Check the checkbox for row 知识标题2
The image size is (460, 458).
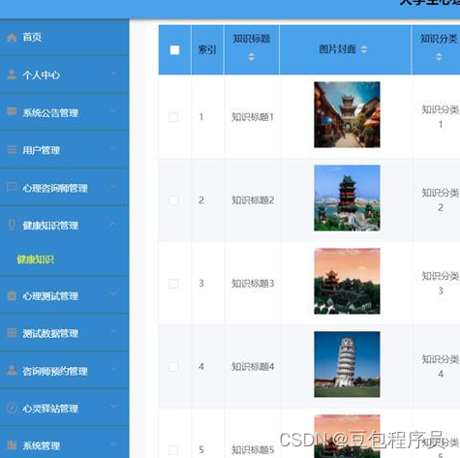(173, 200)
